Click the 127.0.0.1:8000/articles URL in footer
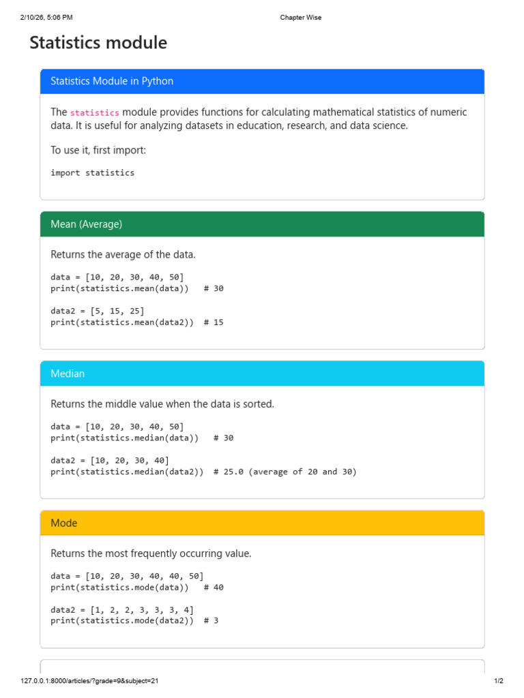This screenshot has width=524, height=698. (89, 681)
